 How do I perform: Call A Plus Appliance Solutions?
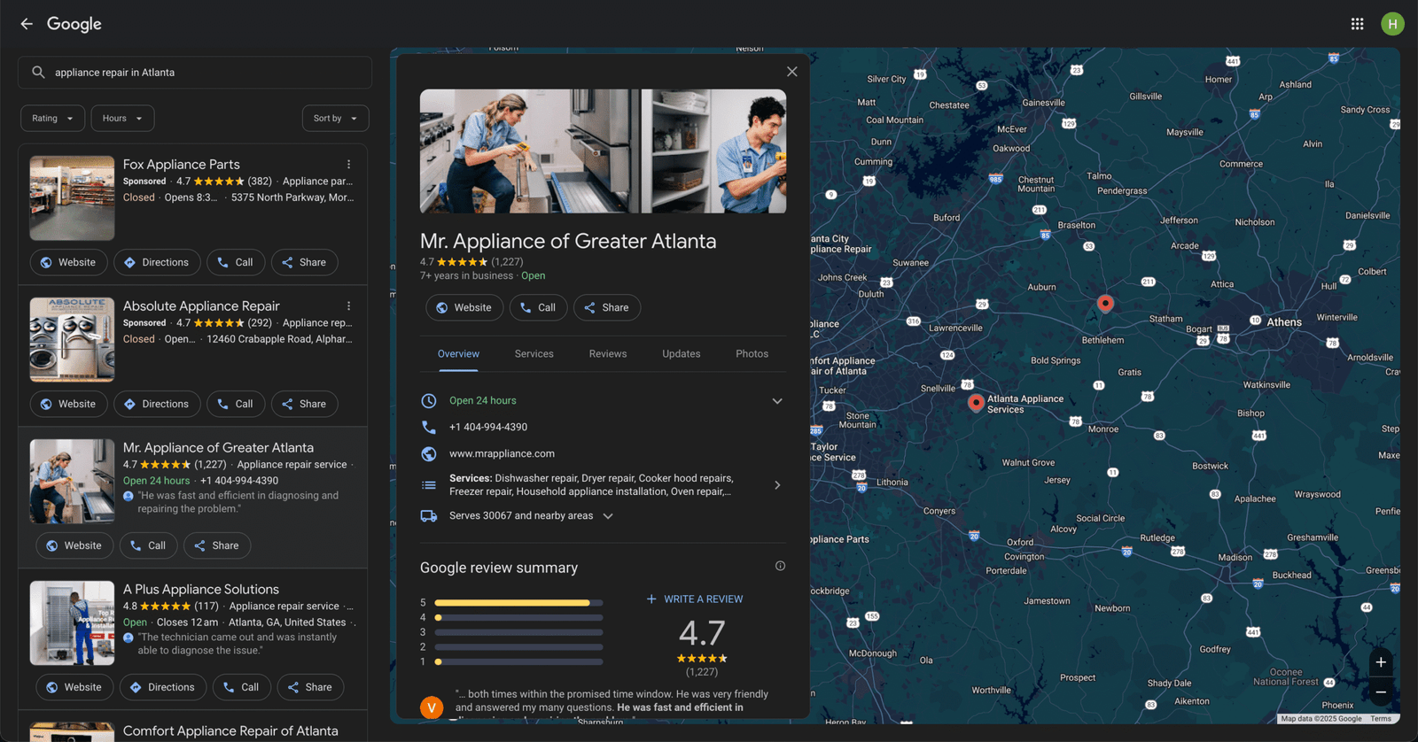coord(242,688)
